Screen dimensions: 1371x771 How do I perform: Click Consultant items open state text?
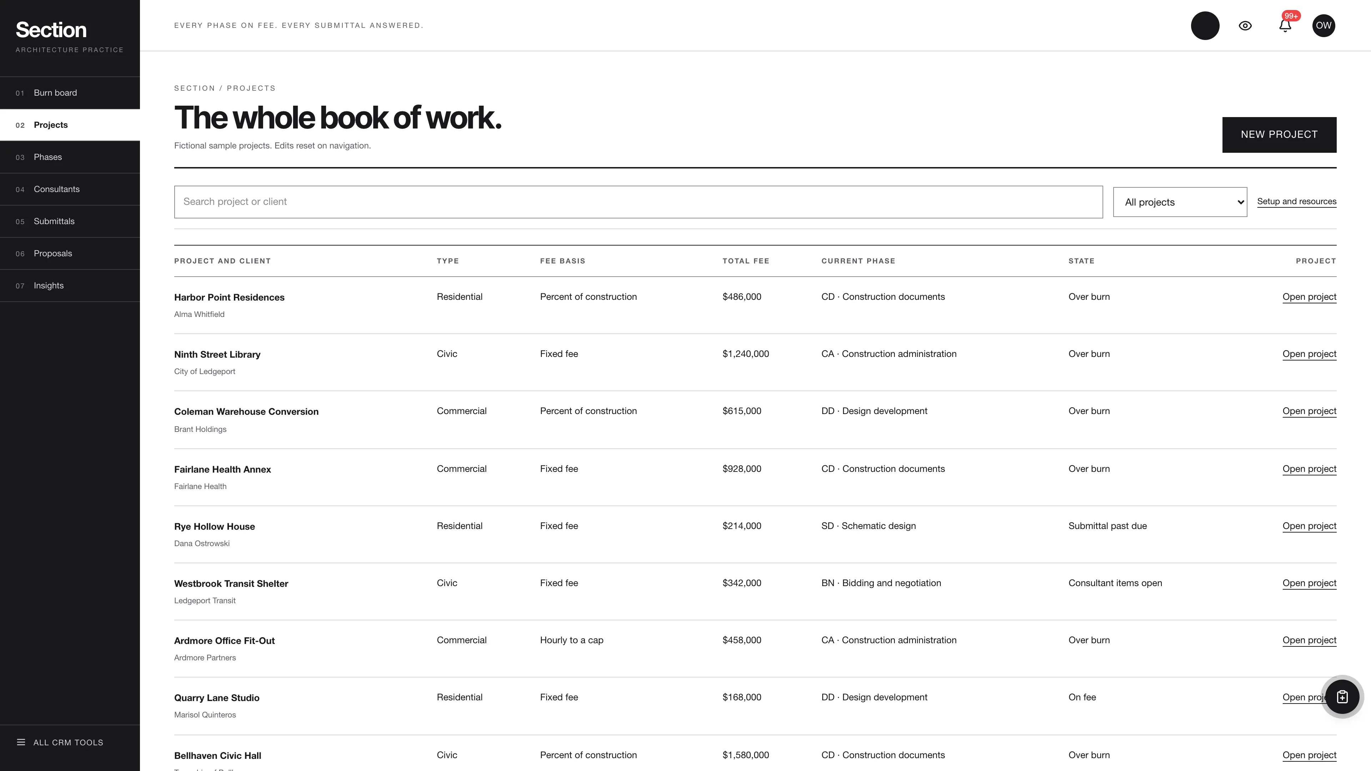(1115, 583)
